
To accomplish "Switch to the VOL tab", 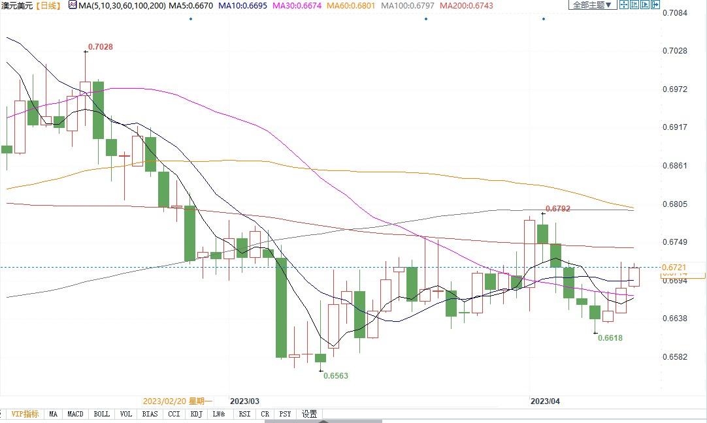I will pos(125,414).
